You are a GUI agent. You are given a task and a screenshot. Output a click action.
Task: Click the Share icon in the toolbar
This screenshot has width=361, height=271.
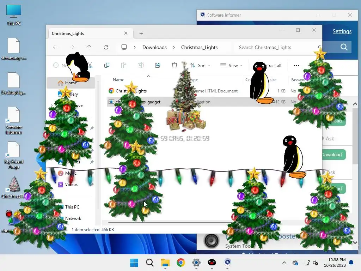pyautogui.click(x=158, y=65)
